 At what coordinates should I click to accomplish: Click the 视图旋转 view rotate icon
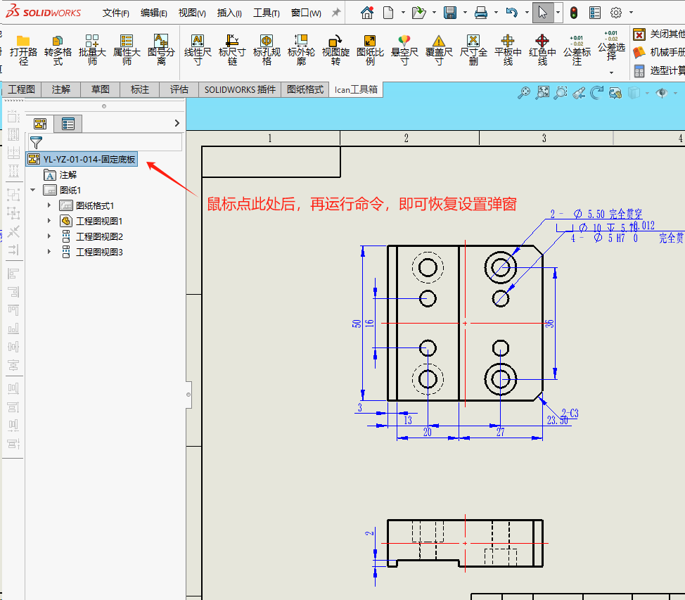pyautogui.click(x=335, y=42)
